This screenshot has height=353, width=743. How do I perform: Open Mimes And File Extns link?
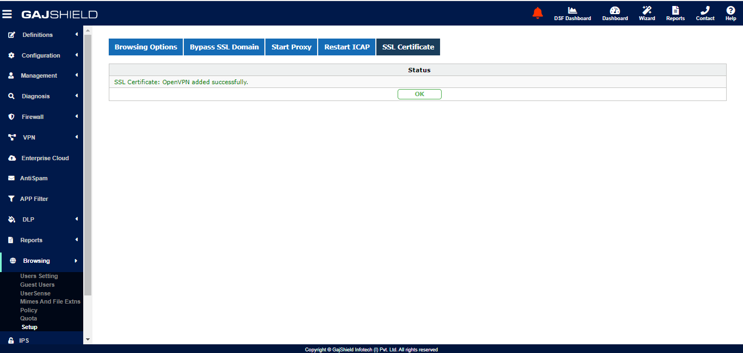coord(50,301)
